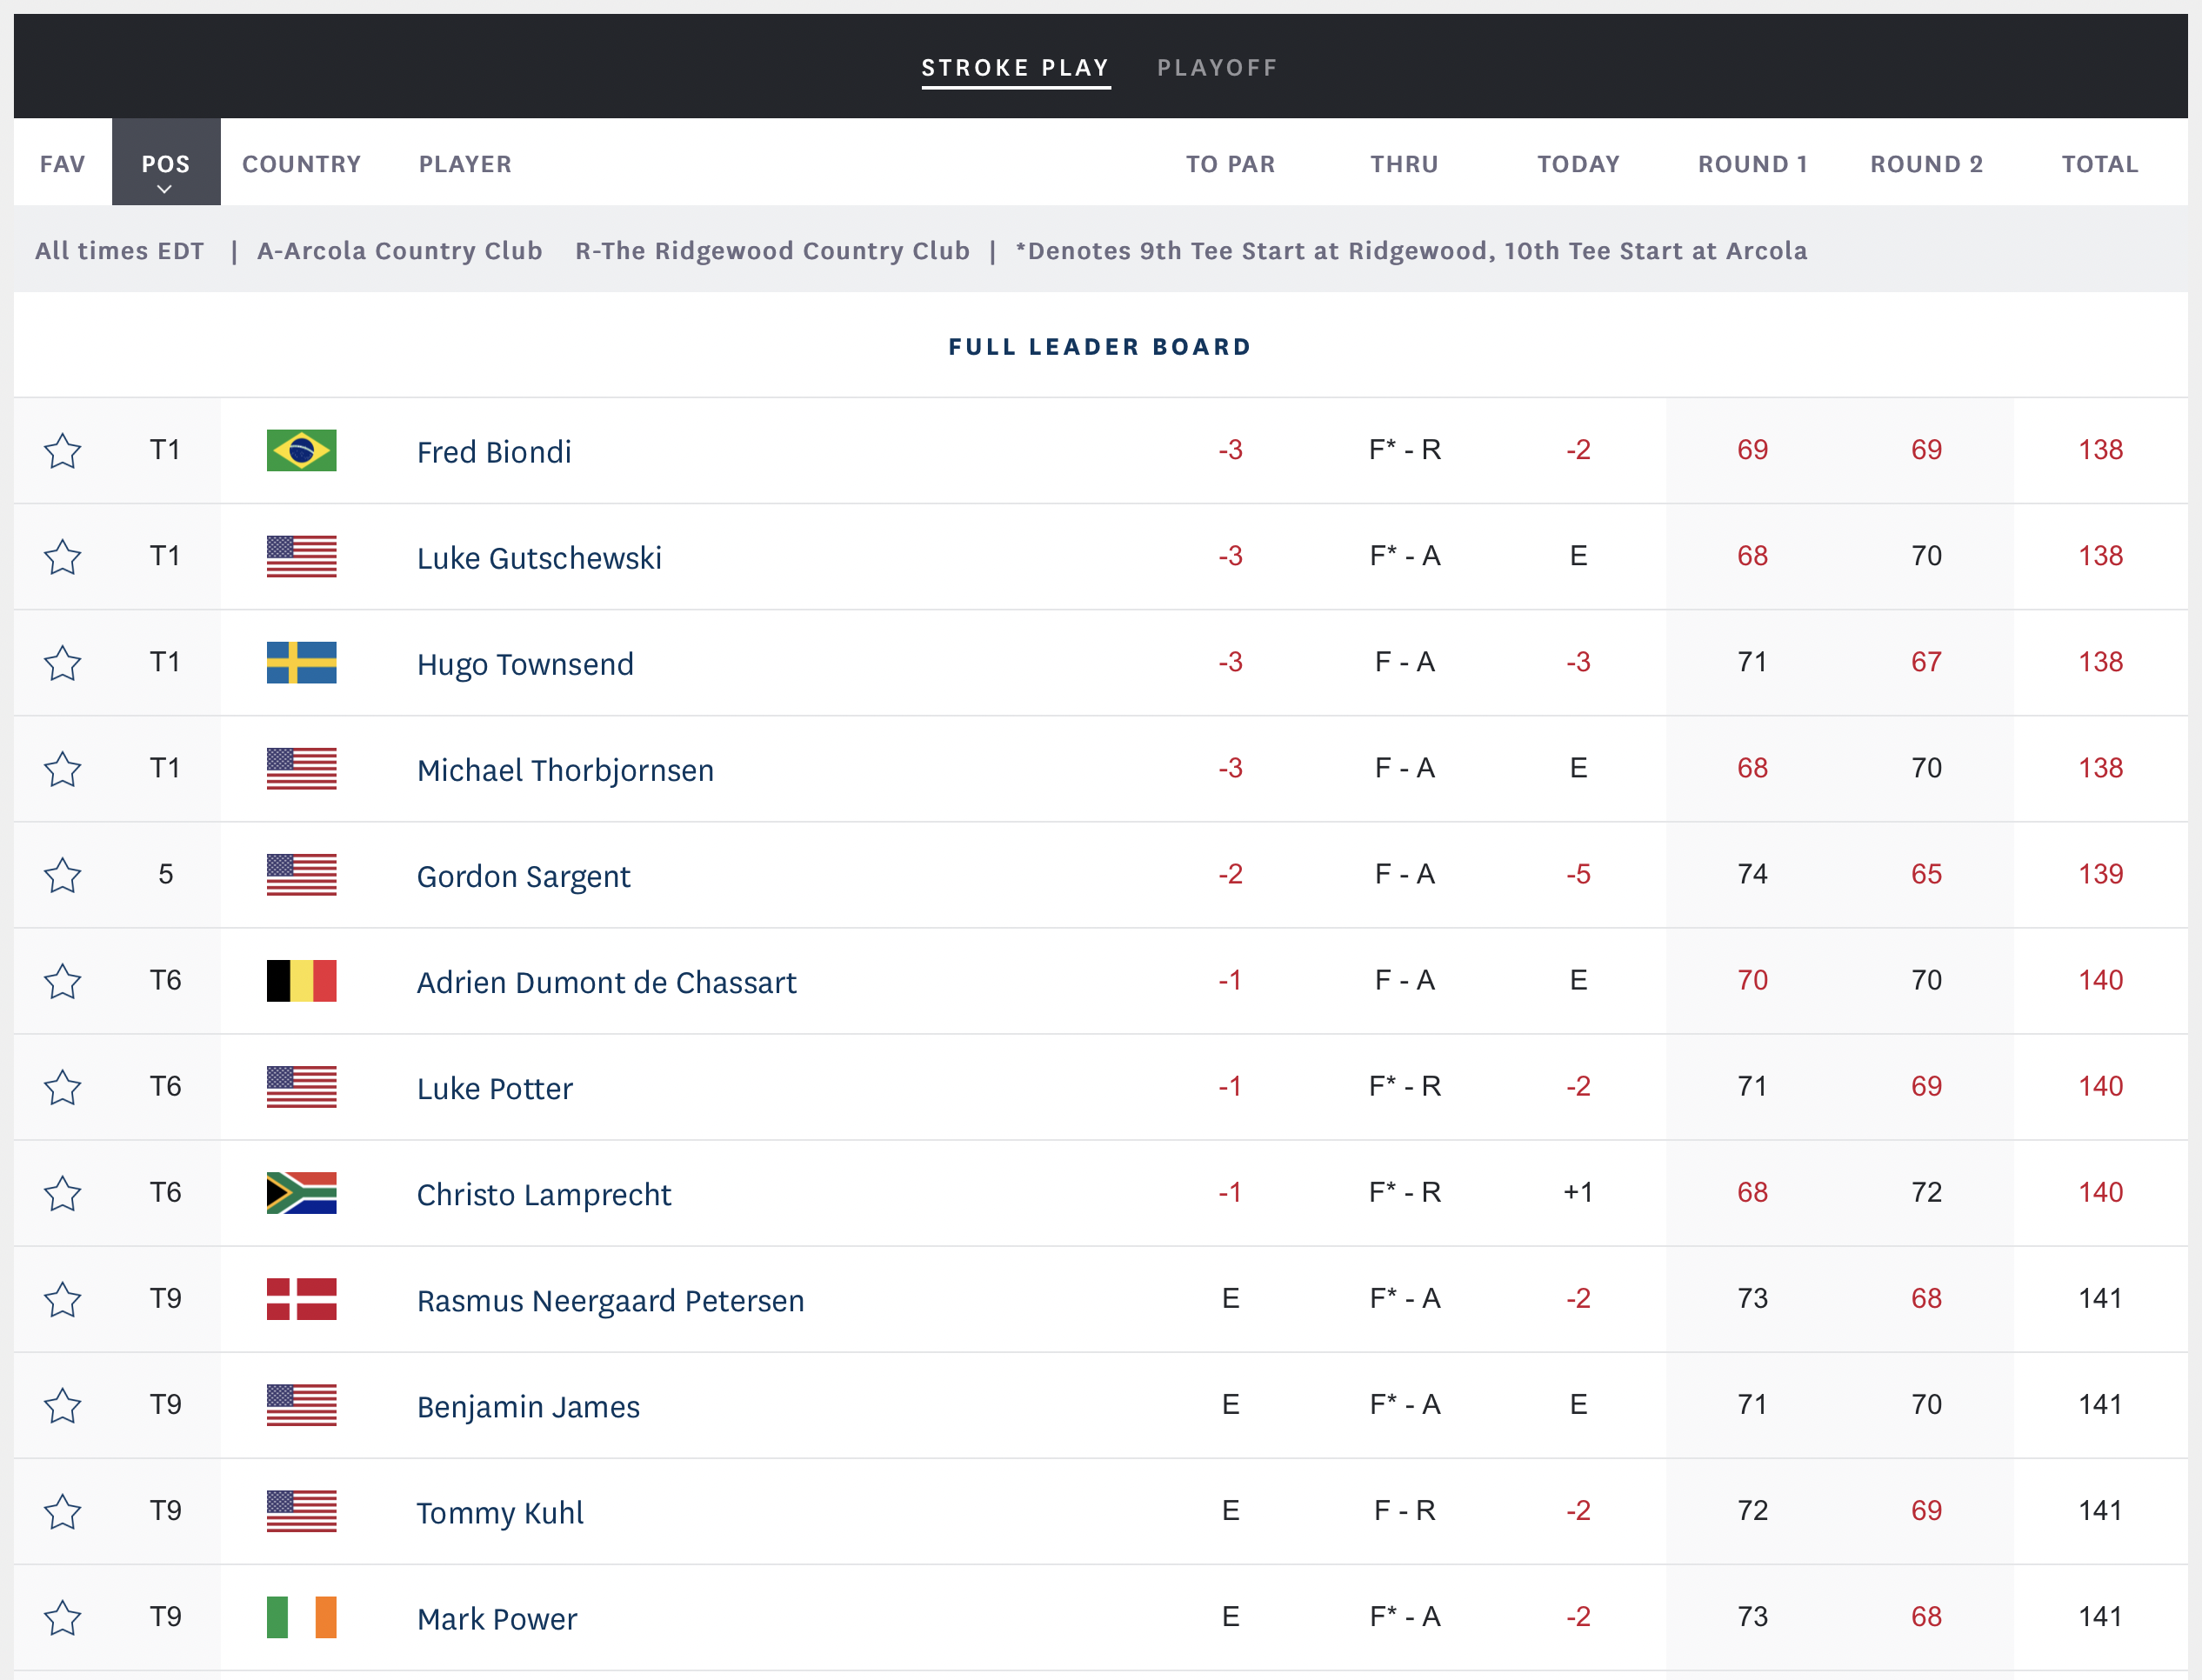The image size is (2202, 1680).
Task: Sort leaderboard by the POS column
Action: [165, 164]
